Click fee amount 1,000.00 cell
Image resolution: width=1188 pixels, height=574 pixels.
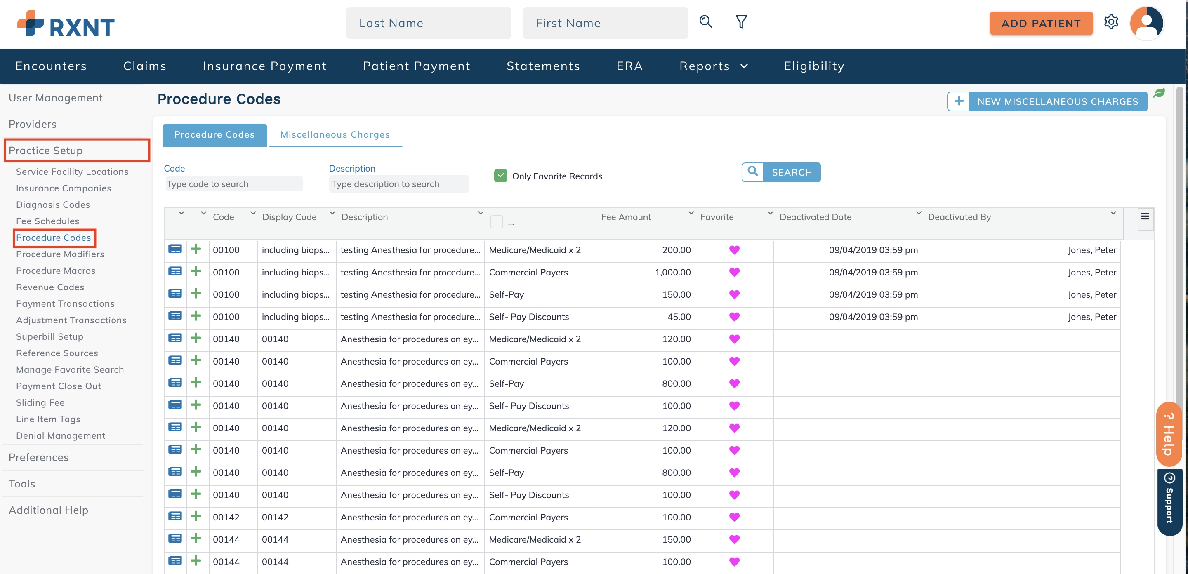coord(645,272)
